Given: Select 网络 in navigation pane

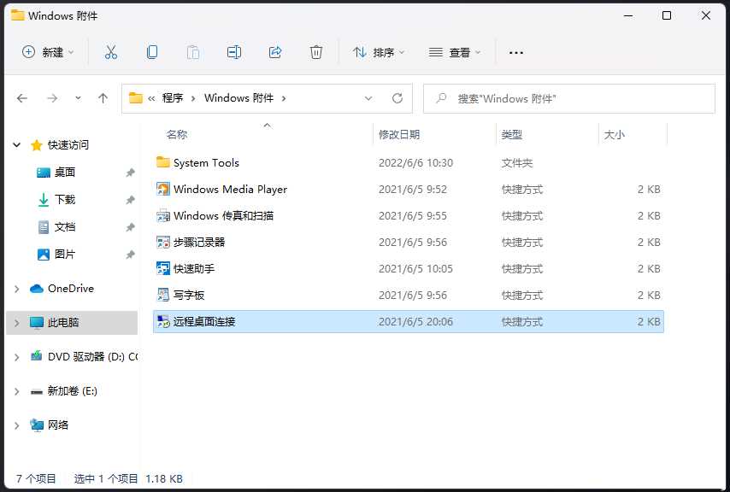Looking at the screenshot, I should [x=58, y=425].
